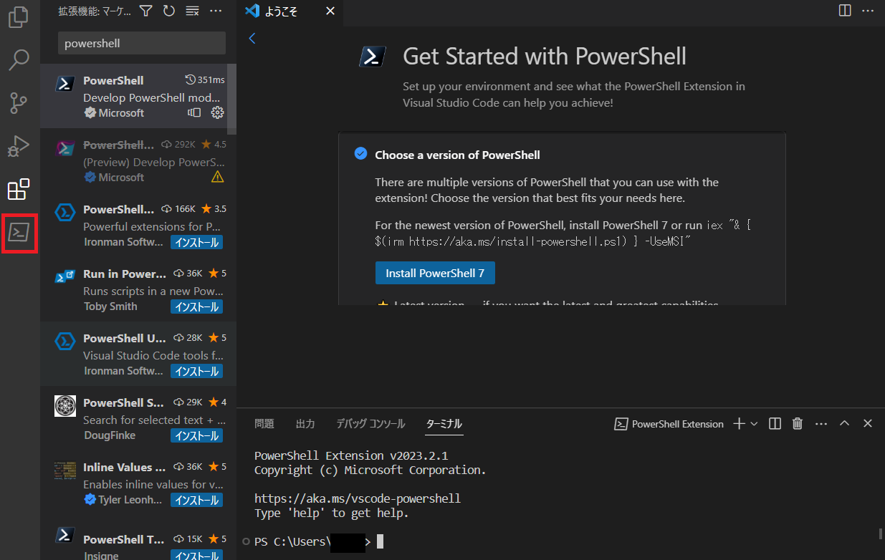Close the ようこそ tab
885x560 pixels.
click(x=330, y=11)
